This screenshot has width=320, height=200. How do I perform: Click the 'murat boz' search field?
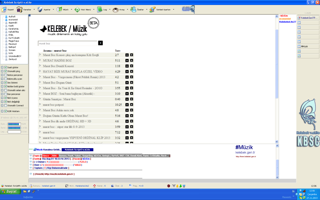tap(67, 43)
